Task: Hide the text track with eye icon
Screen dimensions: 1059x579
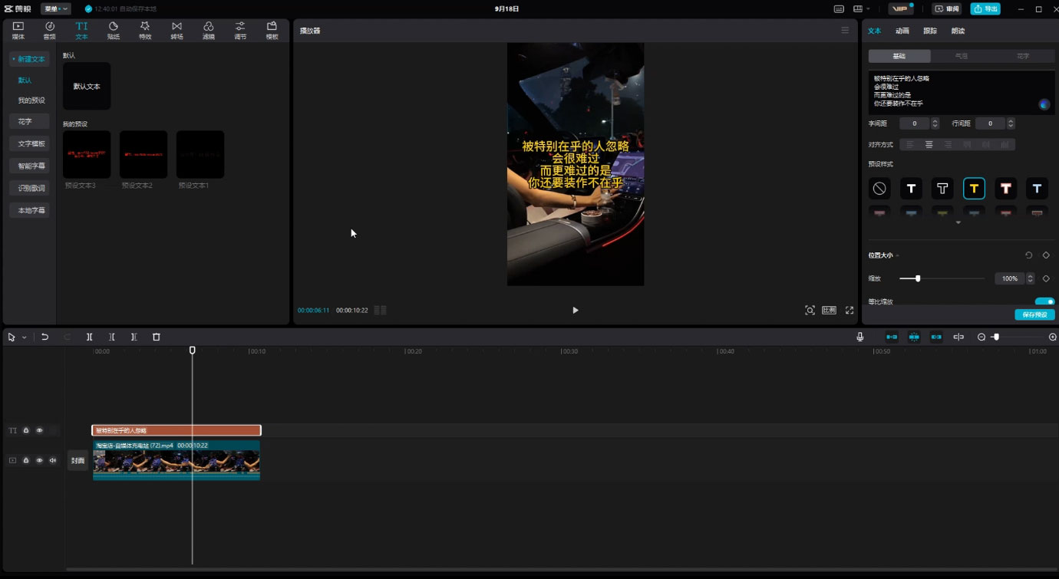Action: click(39, 430)
